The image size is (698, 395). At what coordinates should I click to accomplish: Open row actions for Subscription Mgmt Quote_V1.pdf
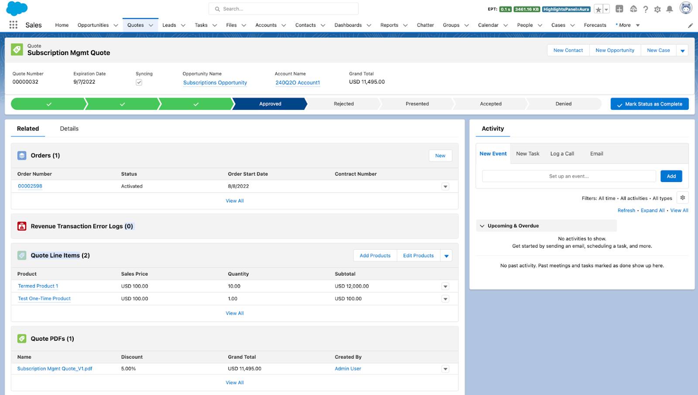pyautogui.click(x=445, y=369)
